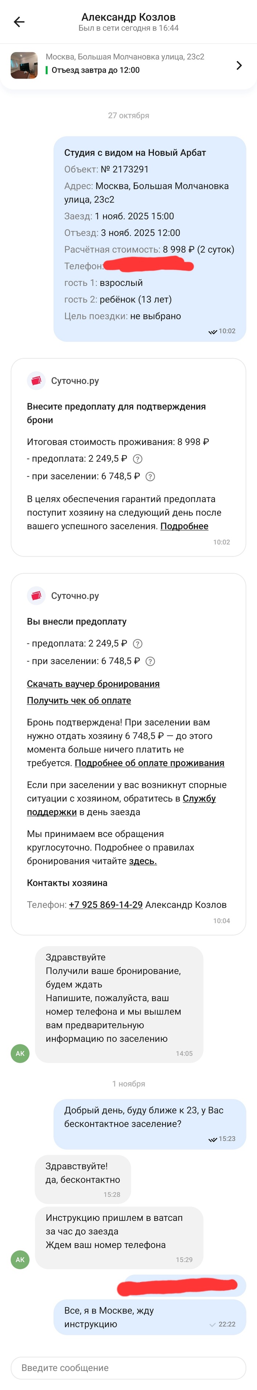The width and height of the screenshot is (257, 1390).
Task: Tap help icon beside предоплата under 'Внесите предоплату'
Action: point(138,459)
